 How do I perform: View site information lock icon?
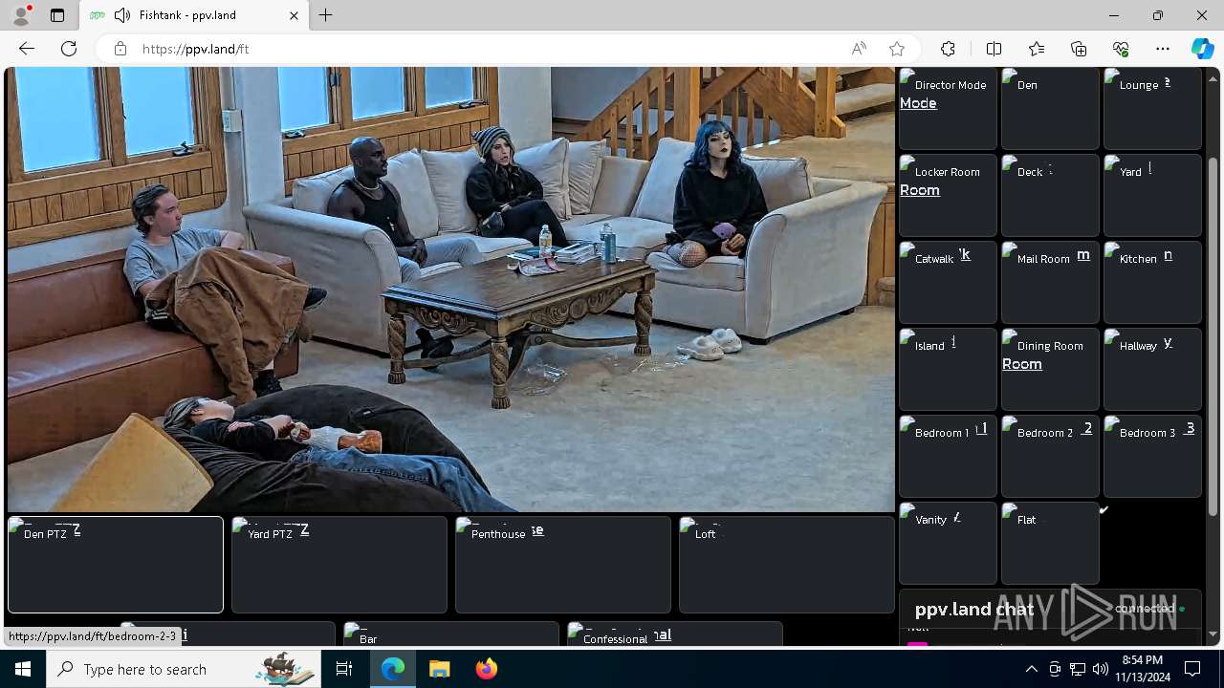pos(120,49)
